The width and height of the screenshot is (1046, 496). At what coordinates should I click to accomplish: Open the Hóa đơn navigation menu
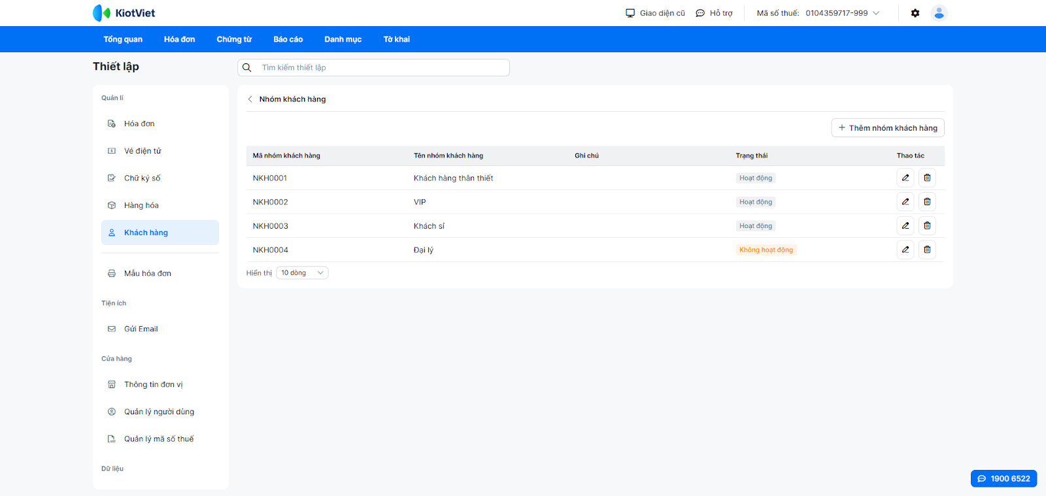[179, 39]
